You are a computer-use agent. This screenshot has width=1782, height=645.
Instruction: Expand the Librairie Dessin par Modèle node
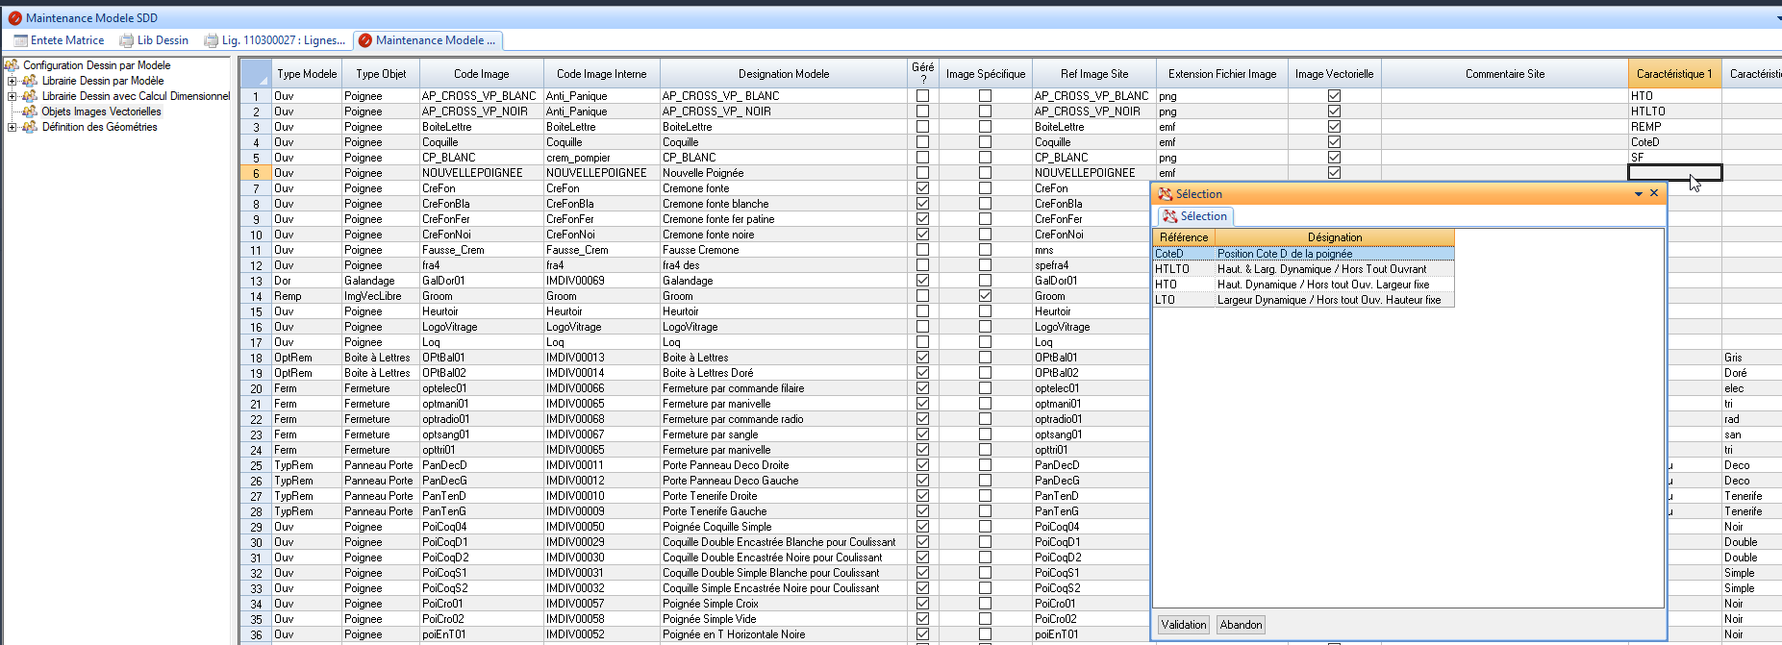(x=12, y=81)
